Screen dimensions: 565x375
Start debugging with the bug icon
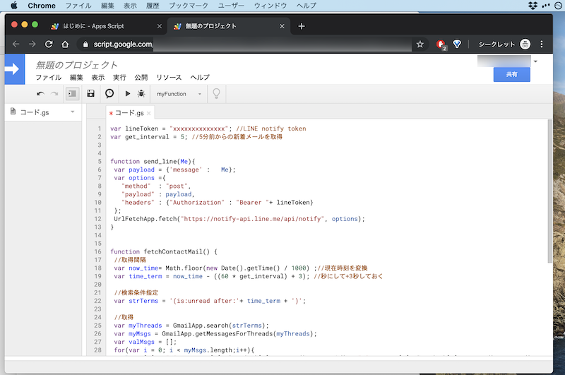(141, 93)
